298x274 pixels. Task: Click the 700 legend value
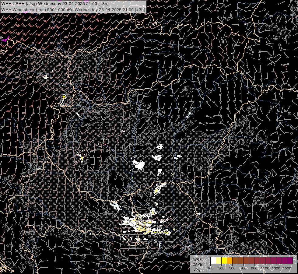click(243, 268)
